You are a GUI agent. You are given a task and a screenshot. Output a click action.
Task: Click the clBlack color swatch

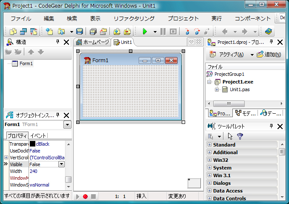[32, 144]
